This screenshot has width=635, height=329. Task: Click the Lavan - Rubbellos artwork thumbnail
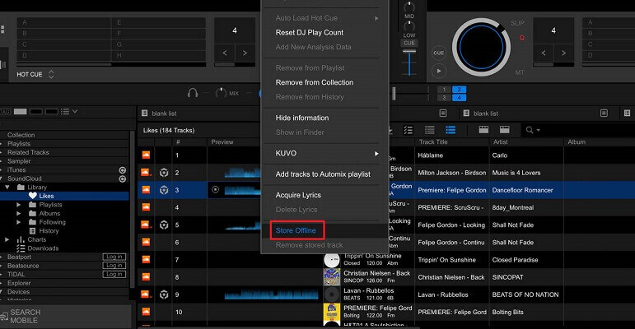[x=332, y=294]
